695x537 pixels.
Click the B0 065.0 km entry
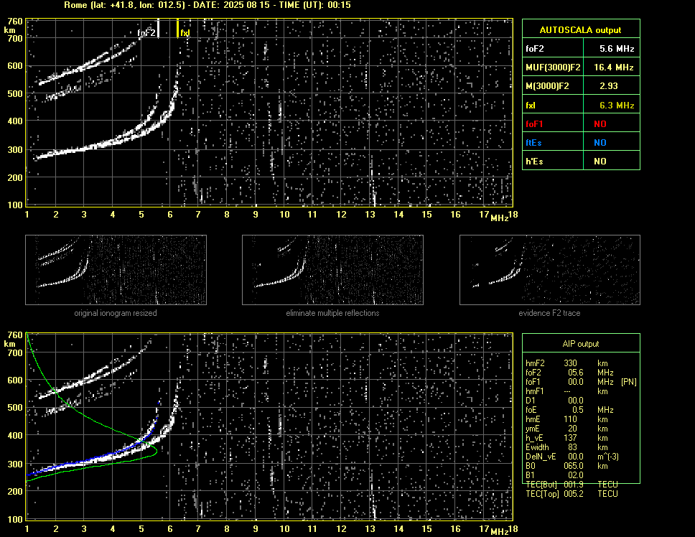tap(566, 466)
